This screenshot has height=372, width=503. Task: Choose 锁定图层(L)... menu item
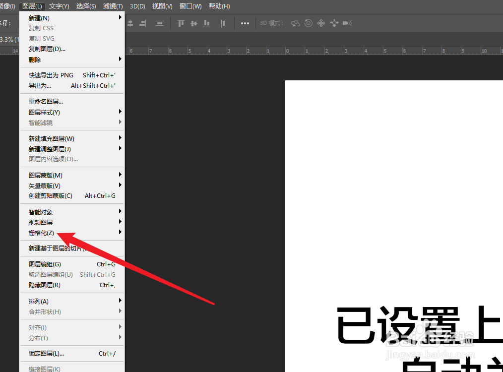click(x=72, y=353)
